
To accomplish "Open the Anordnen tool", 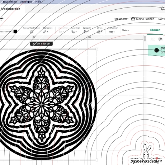I will (x=74, y=32).
